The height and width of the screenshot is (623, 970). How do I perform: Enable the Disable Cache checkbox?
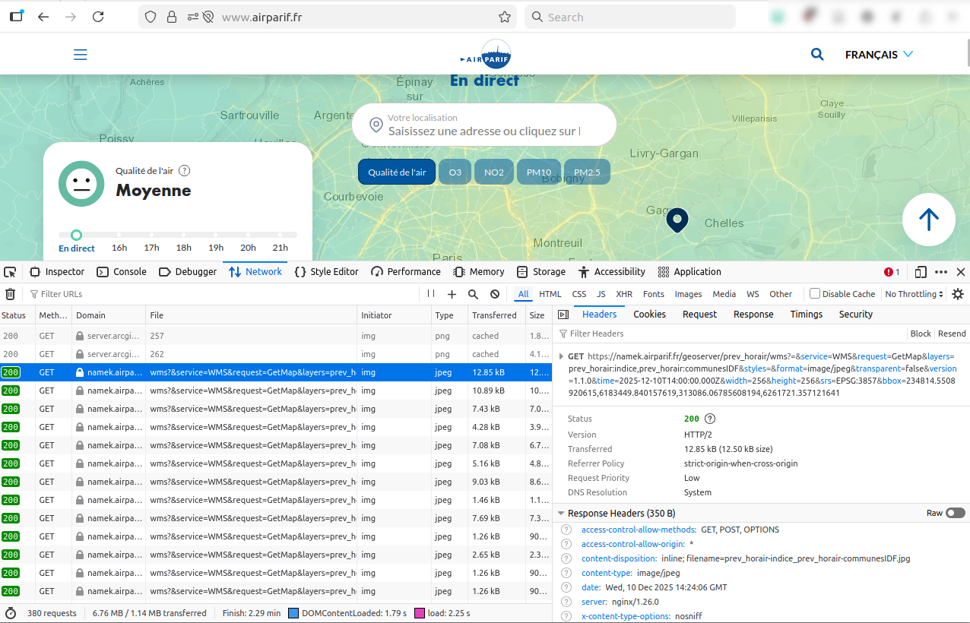tap(815, 294)
